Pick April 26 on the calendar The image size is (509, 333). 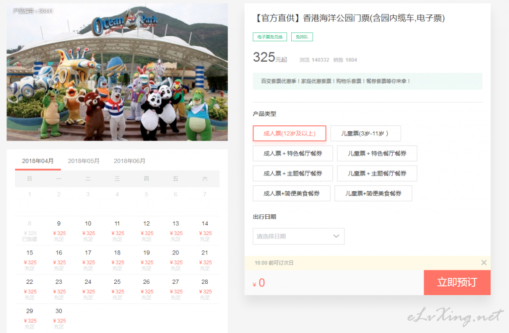coord(147,289)
